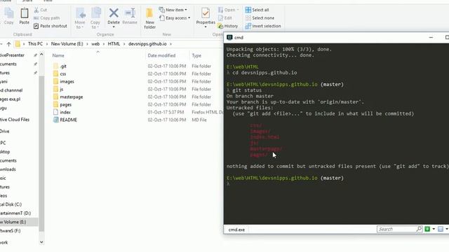Viewport: 449px width, 252px height.
Task: Open Creative Cloud Files in sidebar
Action: [x=15, y=120]
